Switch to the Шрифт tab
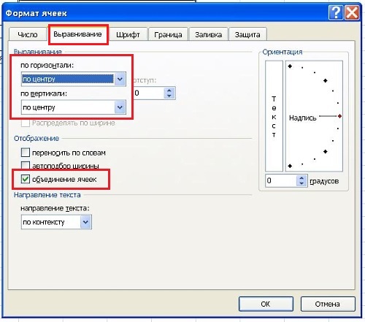 [128, 34]
